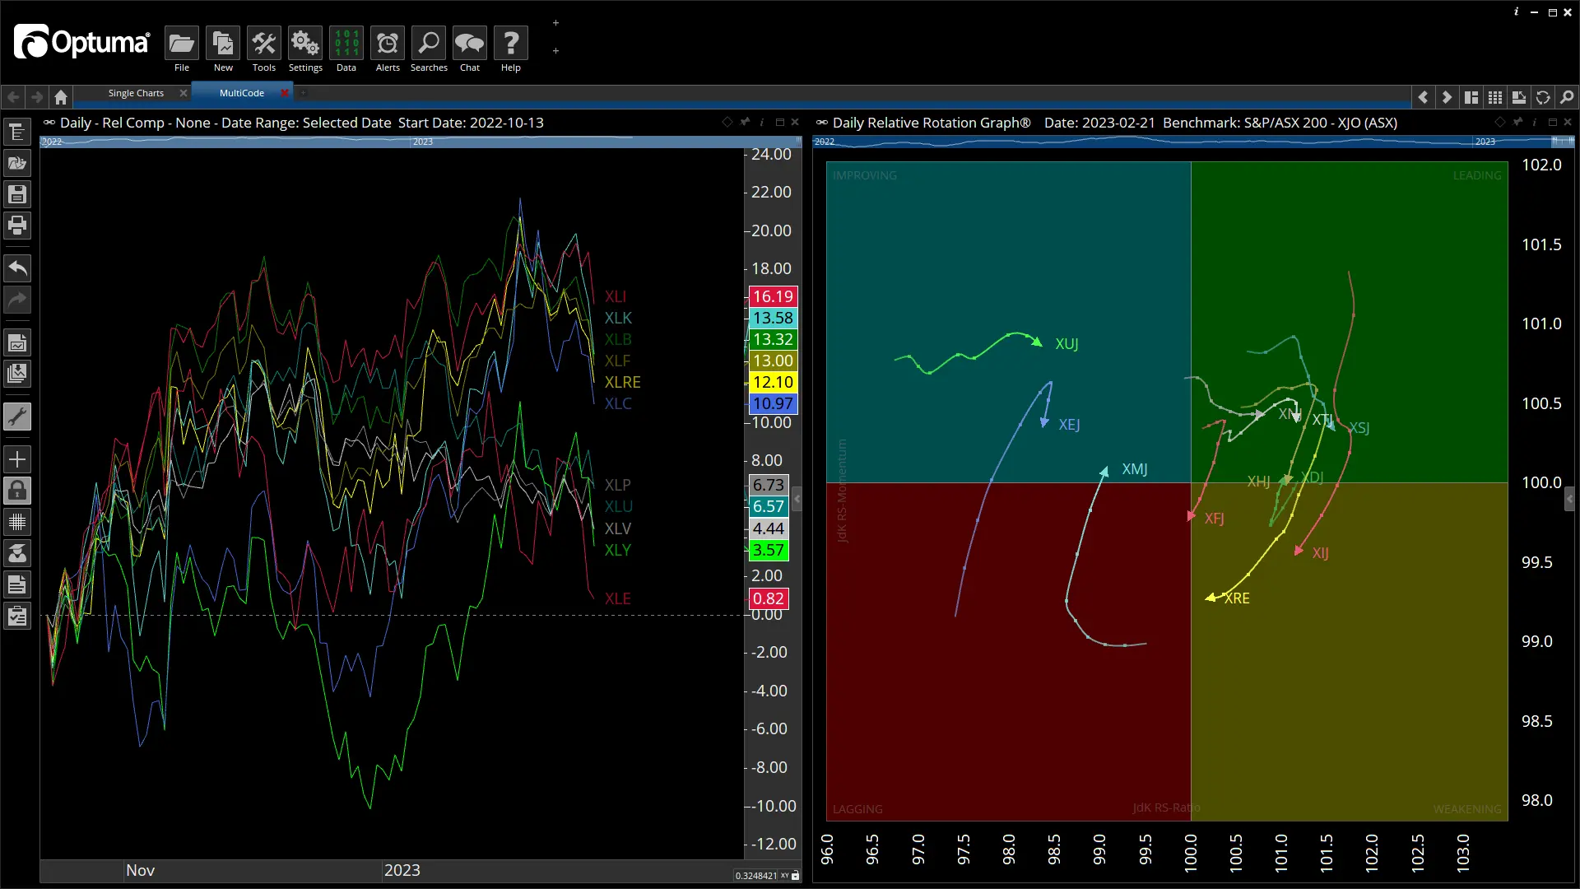Toggle the grid lines icon in sidebar
Image resolution: width=1580 pixels, height=889 pixels.
[x=17, y=522]
